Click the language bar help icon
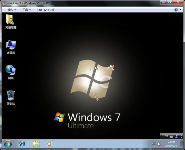Viewport: 185px width, 150px height. click(x=176, y=136)
